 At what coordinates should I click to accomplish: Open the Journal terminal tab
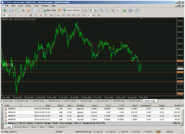click(x=62, y=127)
